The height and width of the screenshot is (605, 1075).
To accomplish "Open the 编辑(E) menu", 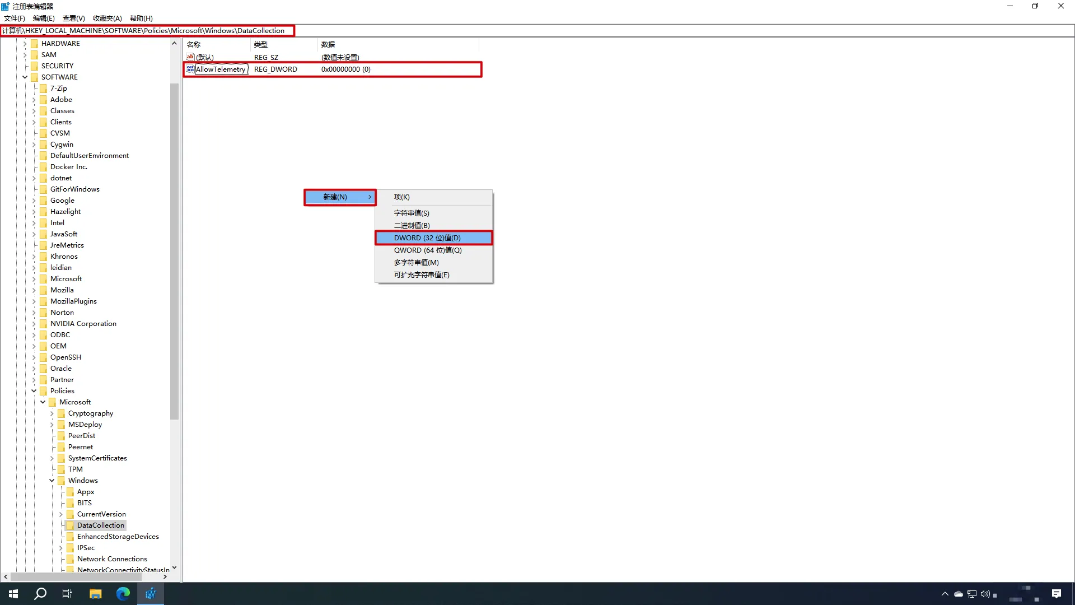I will 44,18.
